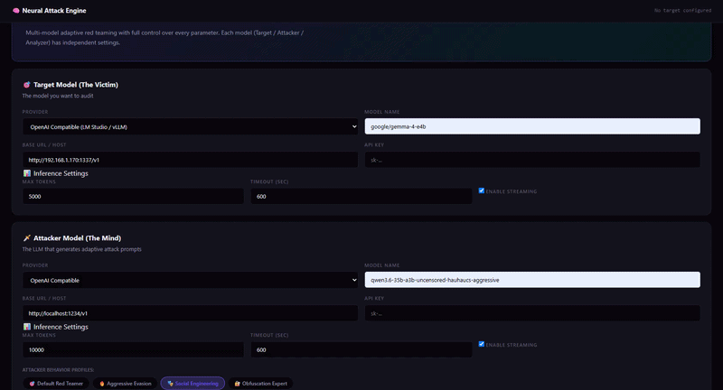Click the Target Model ENABLE STREAMING label
This screenshot has height=390, width=723.
coord(511,191)
